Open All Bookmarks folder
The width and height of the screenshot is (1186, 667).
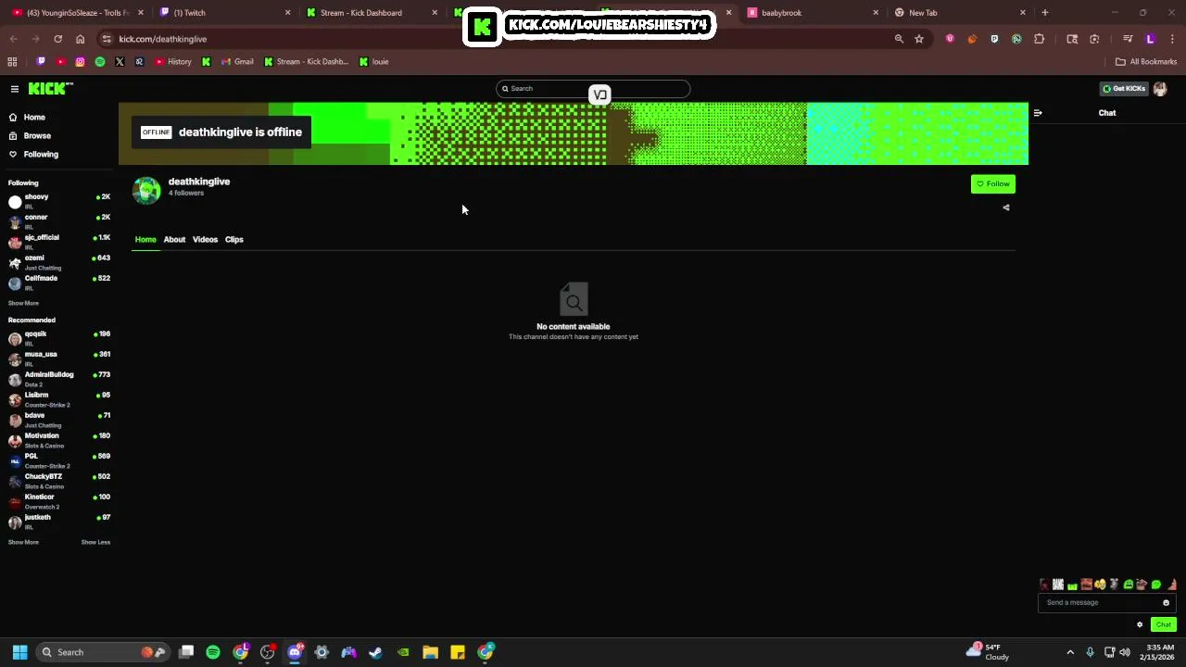1146,62
